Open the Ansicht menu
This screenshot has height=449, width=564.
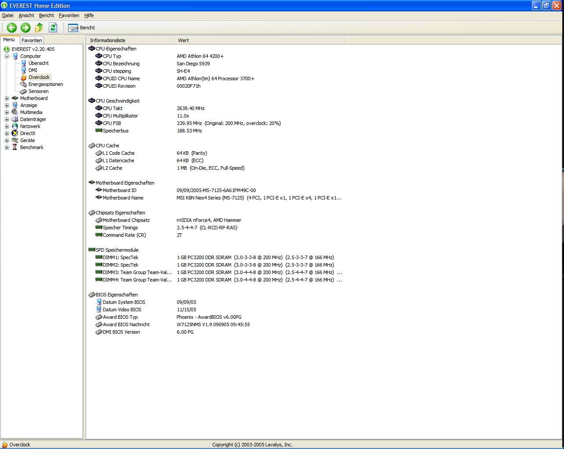26,15
